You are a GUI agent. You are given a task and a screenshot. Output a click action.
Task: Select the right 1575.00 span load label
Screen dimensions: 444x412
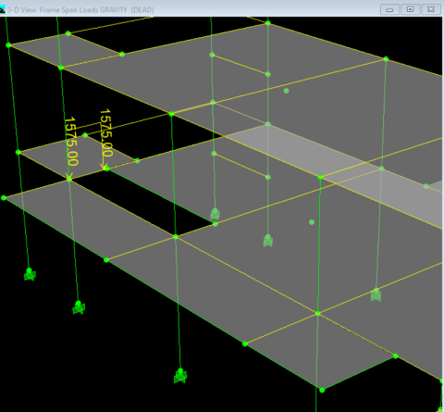[x=106, y=132]
